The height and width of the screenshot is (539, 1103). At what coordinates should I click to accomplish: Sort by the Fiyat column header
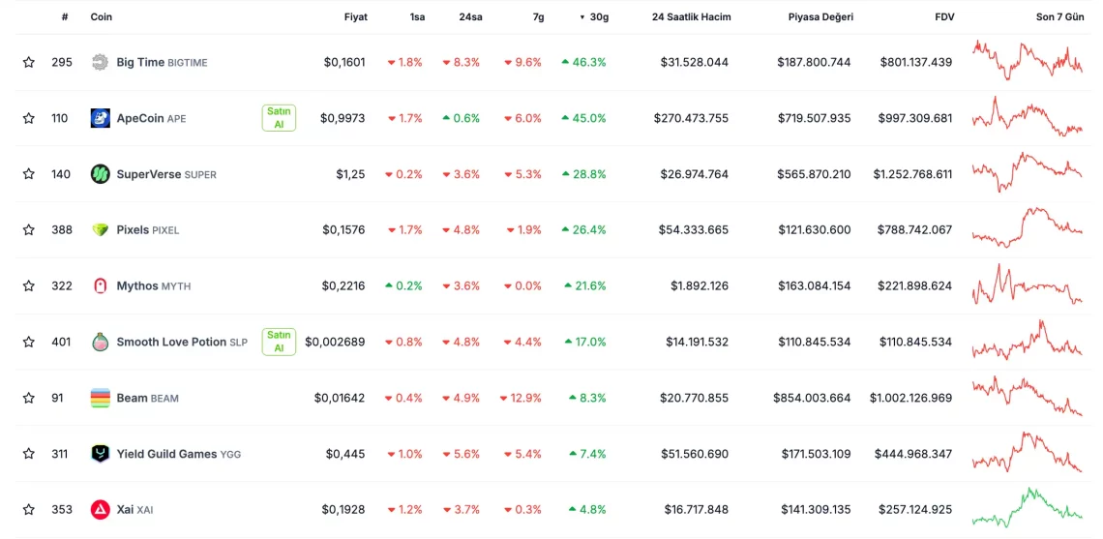[355, 16]
